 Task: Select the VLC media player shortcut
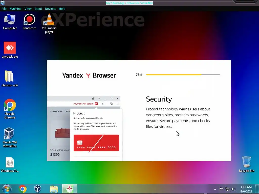click(x=49, y=23)
